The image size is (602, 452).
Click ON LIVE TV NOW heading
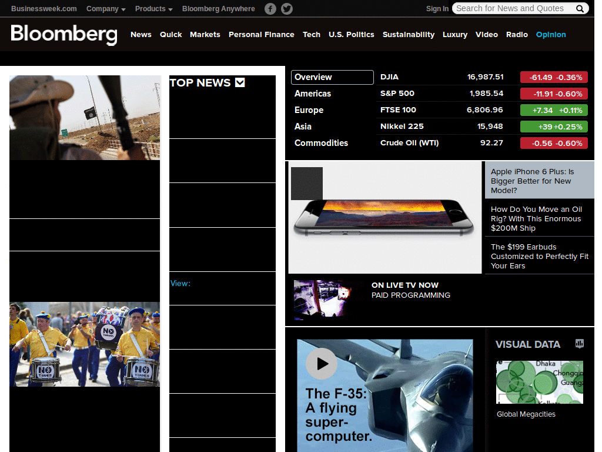click(x=404, y=285)
